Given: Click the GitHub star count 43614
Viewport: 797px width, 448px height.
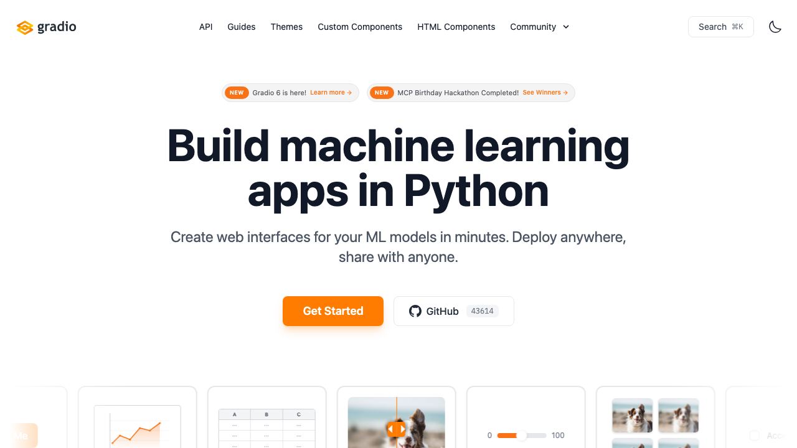Looking at the screenshot, I should [x=483, y=311].
